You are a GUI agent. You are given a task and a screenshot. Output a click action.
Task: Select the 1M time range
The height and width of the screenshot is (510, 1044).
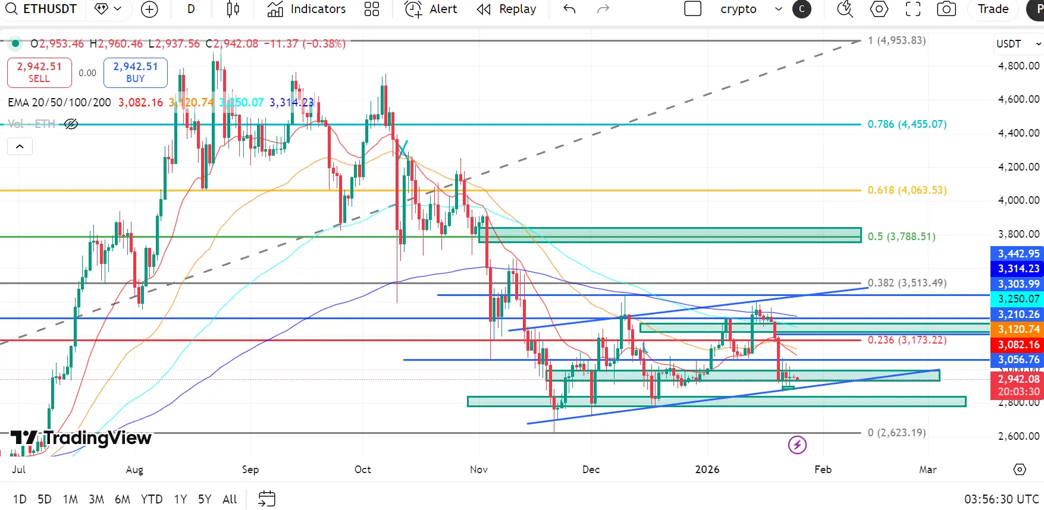click(x=70, y=499)
